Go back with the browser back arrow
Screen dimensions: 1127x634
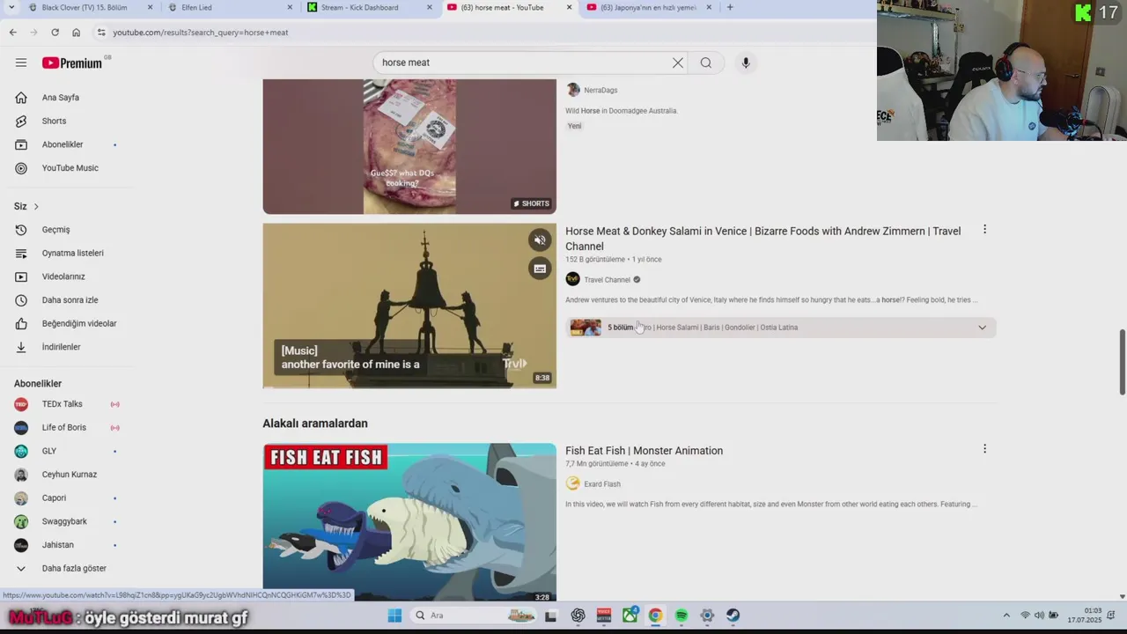pyautogui.click(x=12, y=33)
